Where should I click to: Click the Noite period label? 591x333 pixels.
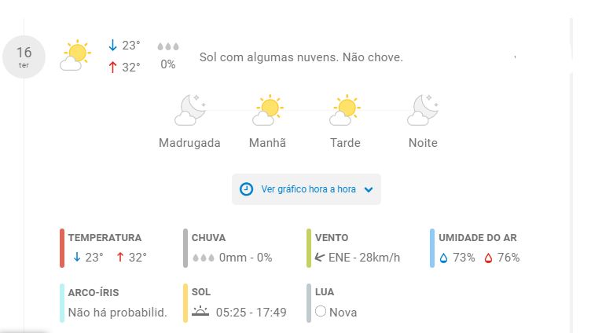[x=423, y=143]
